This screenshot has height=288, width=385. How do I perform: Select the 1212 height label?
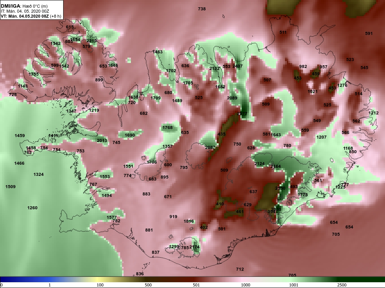(x=373, y=113)
